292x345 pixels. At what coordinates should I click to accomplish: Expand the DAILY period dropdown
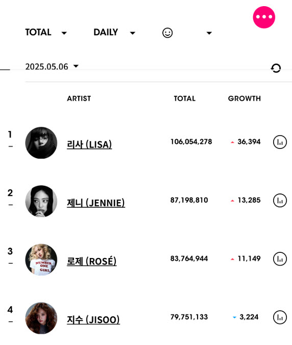[114, 32]
